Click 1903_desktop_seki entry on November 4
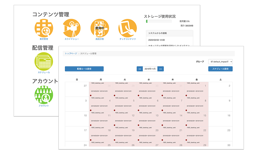This screenshot has width=257, height=153. click(x=98, y=98)
